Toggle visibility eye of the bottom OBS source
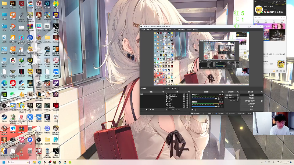Screen dimensions: 294x165 tap(184, 107)
